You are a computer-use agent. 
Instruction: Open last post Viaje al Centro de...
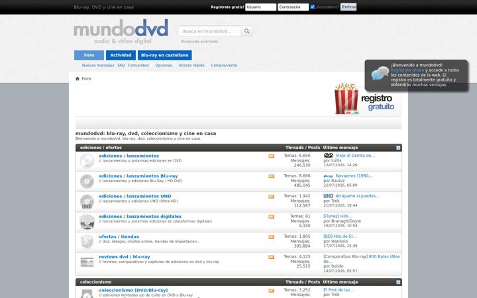tap(355, 156)
